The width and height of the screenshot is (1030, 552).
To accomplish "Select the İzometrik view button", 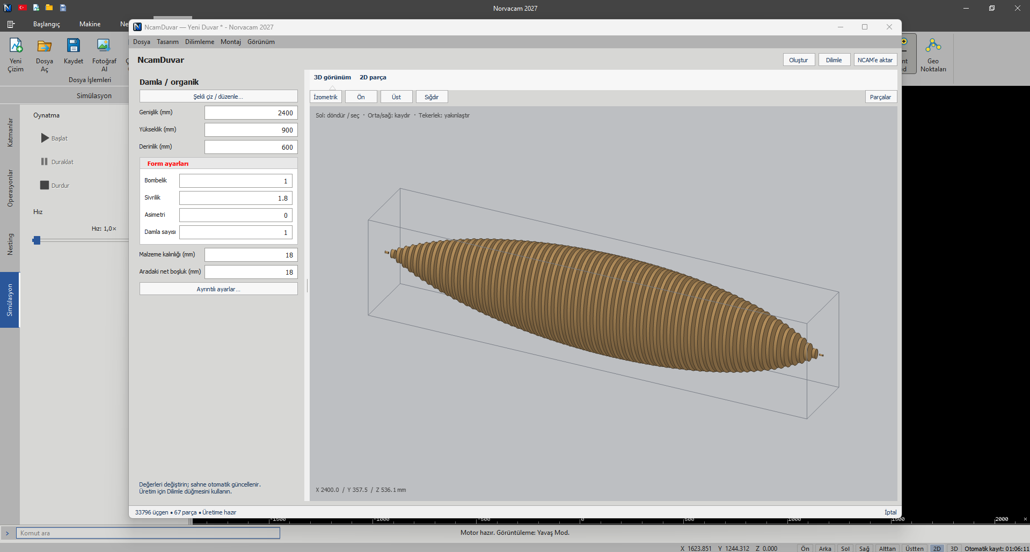I will click(326, 97).
